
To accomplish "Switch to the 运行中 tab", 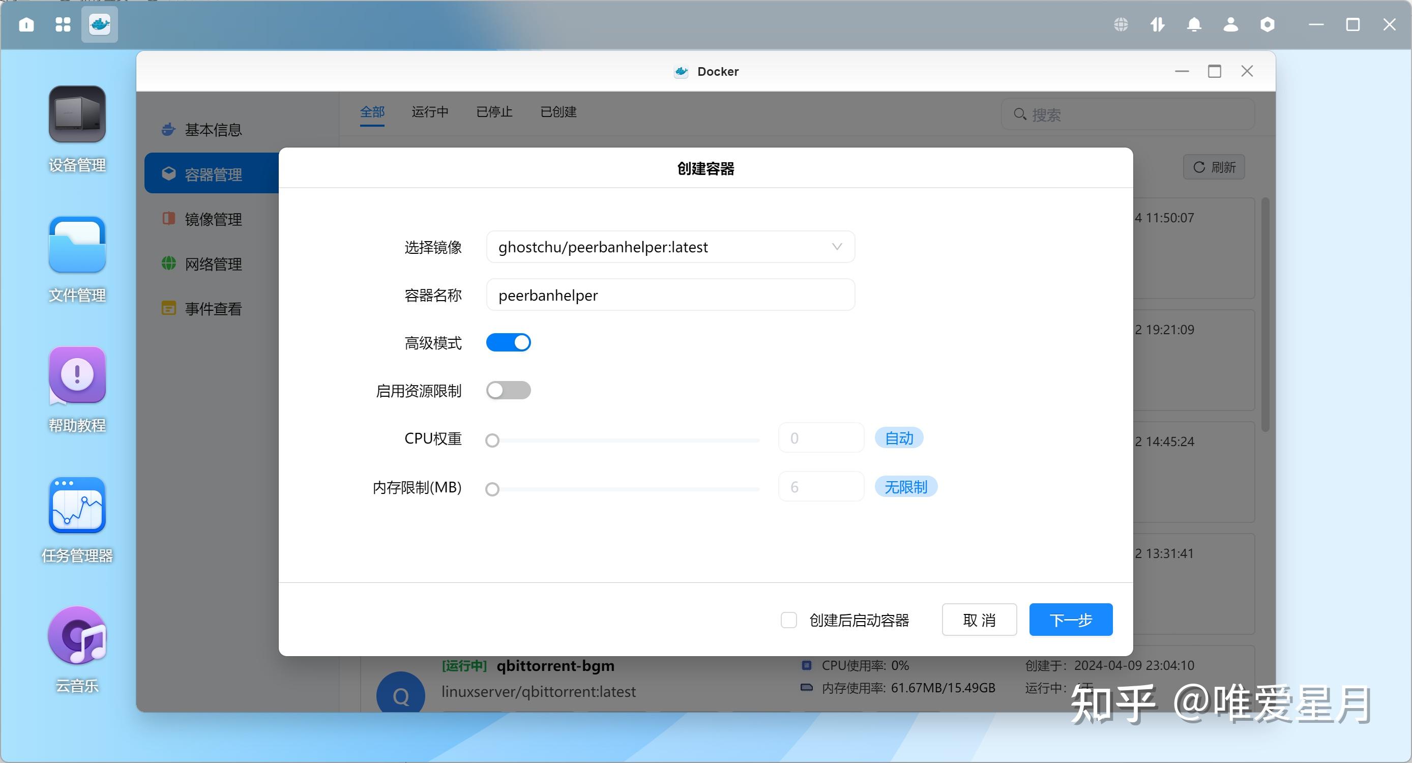I will coord(430,112).
